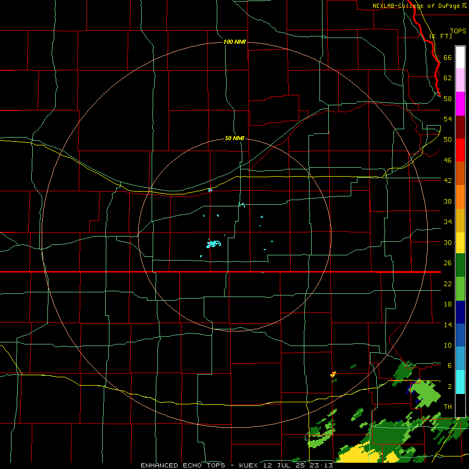Click the yellow 30 kft legend band
Viewport: 469px width, 469px height.
tap(460, 243)
